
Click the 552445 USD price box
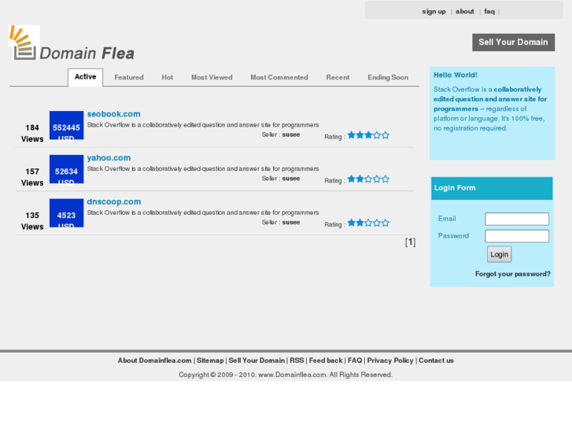click(66, 125)
